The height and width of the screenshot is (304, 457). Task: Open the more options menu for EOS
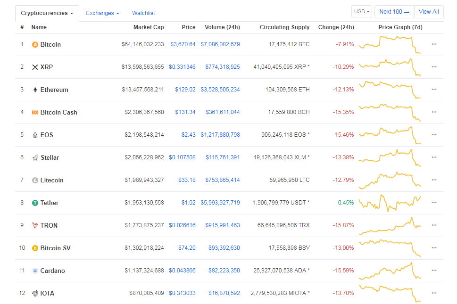tap(434, 134)
